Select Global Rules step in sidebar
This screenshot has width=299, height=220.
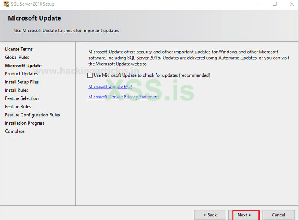coord(17,58)
